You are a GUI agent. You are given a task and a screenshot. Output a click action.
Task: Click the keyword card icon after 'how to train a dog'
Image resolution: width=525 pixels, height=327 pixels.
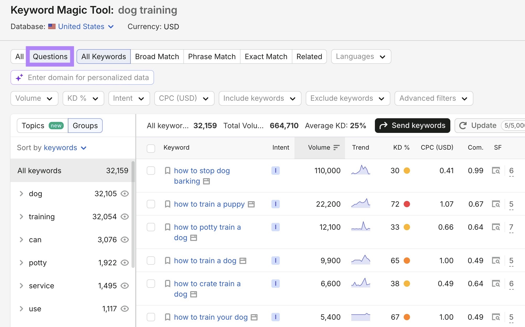click(243, 261)
